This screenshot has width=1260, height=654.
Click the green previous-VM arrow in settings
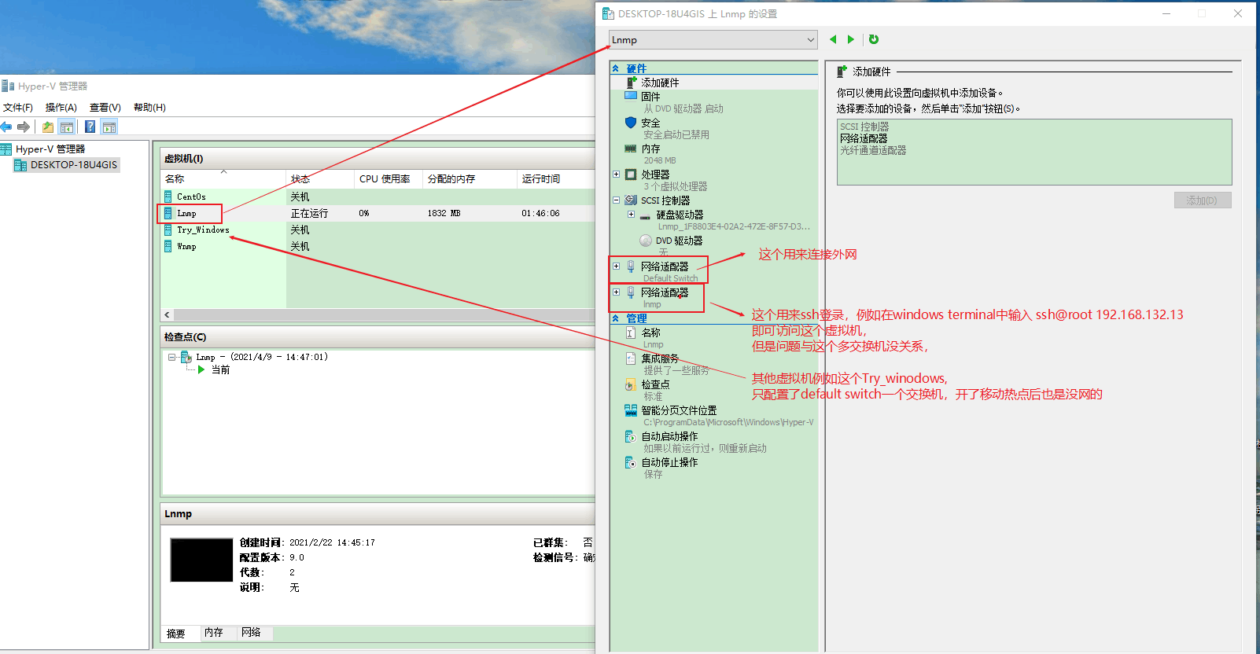[x=833, y=39]
